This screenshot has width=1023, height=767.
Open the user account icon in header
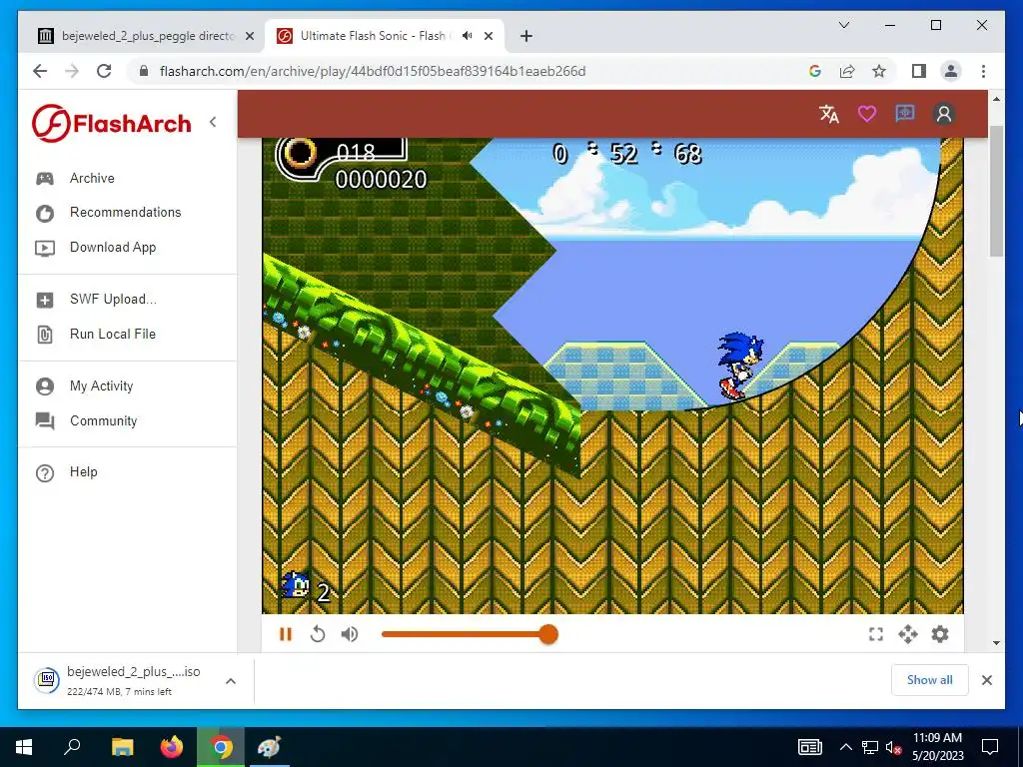click(943, 114)
